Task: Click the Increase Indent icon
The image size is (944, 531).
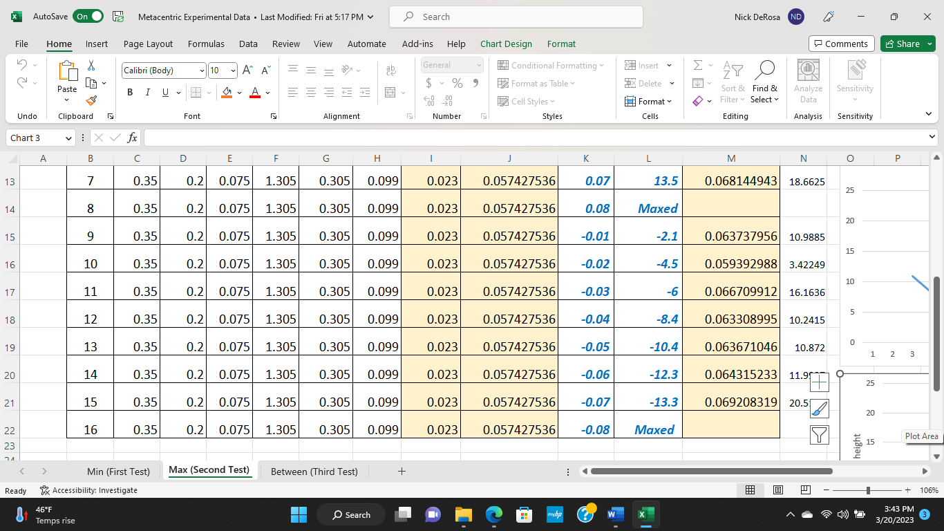Action: click(364, 92)
